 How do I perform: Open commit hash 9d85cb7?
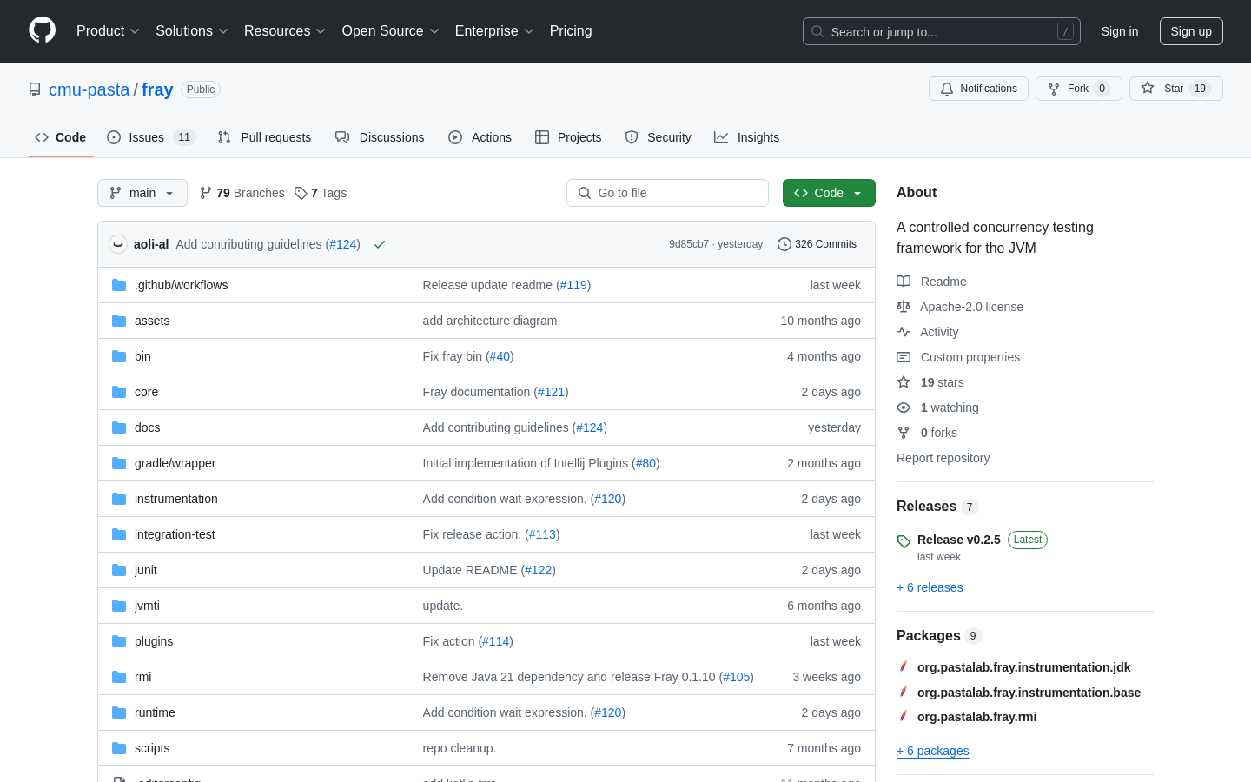(x=689, y=244)
